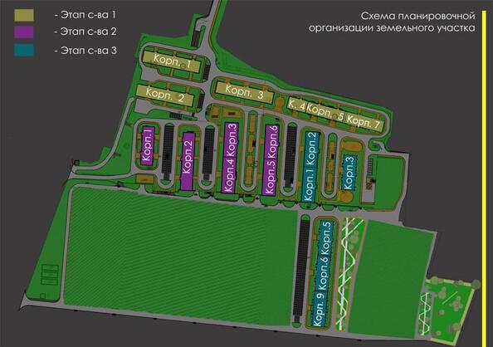This screenshot has height=347, width=493.
Task: Select the olive Корп. 2 building
Action: (165, 95)
